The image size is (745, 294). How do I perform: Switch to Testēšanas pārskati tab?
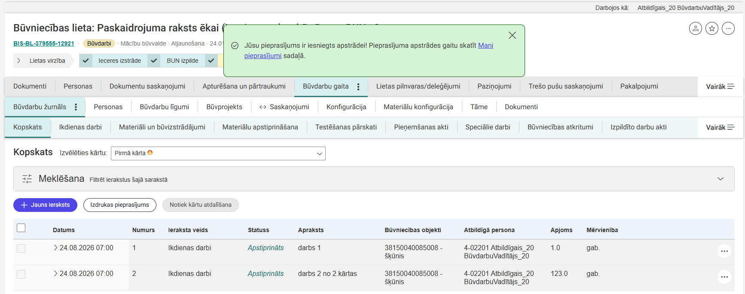pos(346,127)
